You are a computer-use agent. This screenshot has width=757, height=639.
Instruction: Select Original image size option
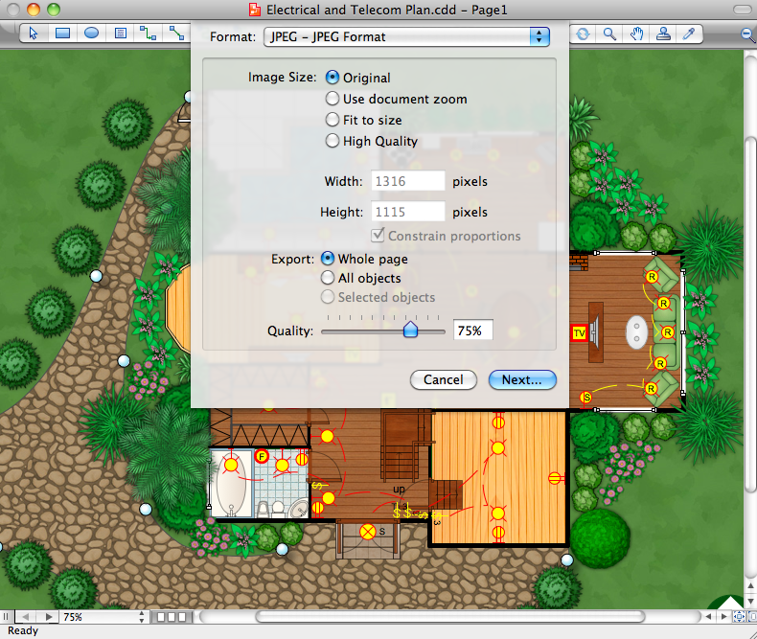click(333, 78)
